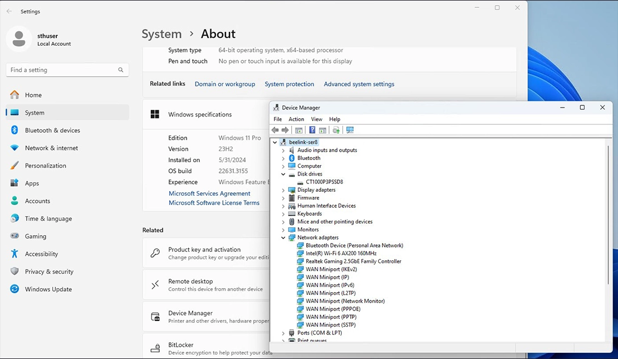Click the Back navigation arrow in Device Manager
618x359 pixels.
[x=274, y=130]
